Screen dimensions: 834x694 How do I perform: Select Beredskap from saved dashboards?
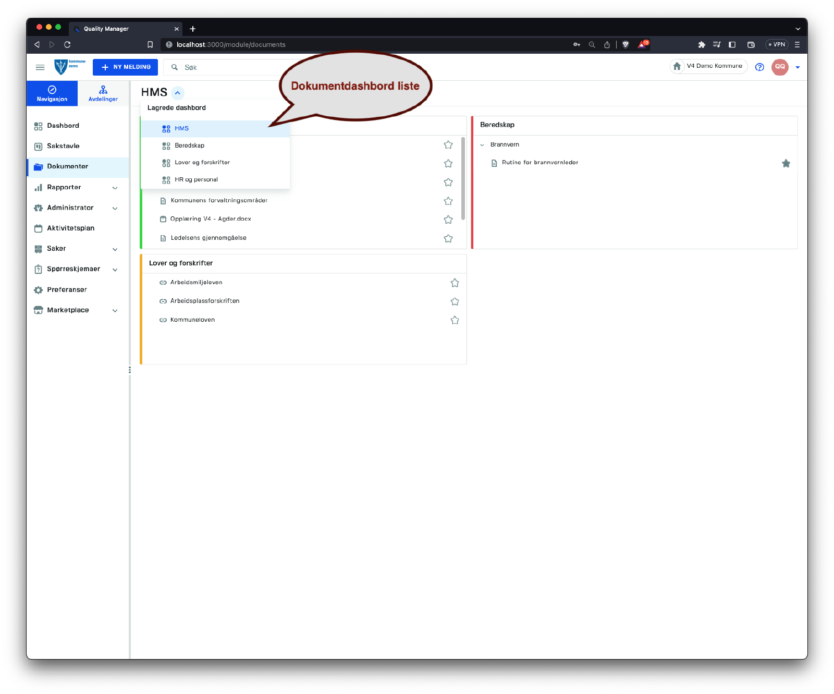(190, 145)
